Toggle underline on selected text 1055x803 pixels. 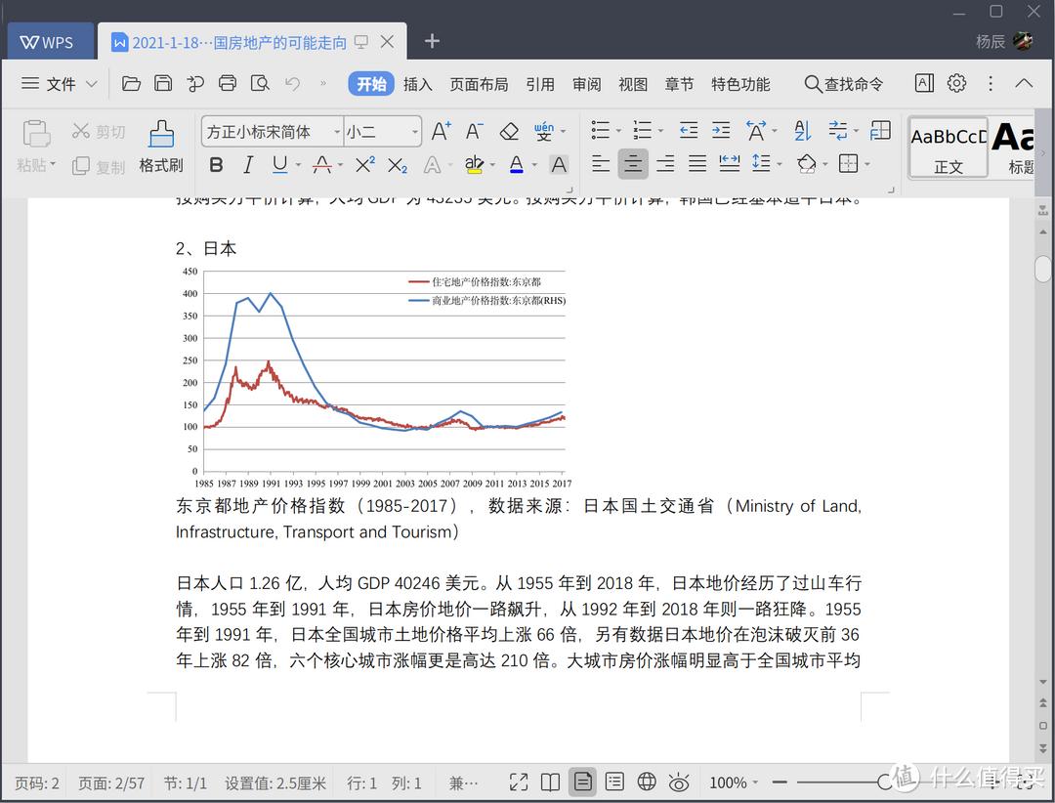pyautogui.click(x=279, y=164)
